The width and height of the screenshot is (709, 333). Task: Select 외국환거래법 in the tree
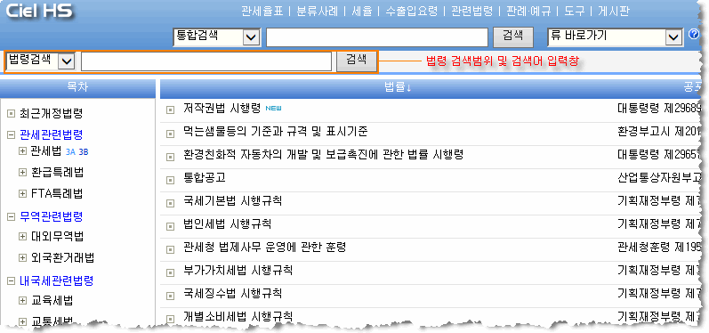[62, 258]
